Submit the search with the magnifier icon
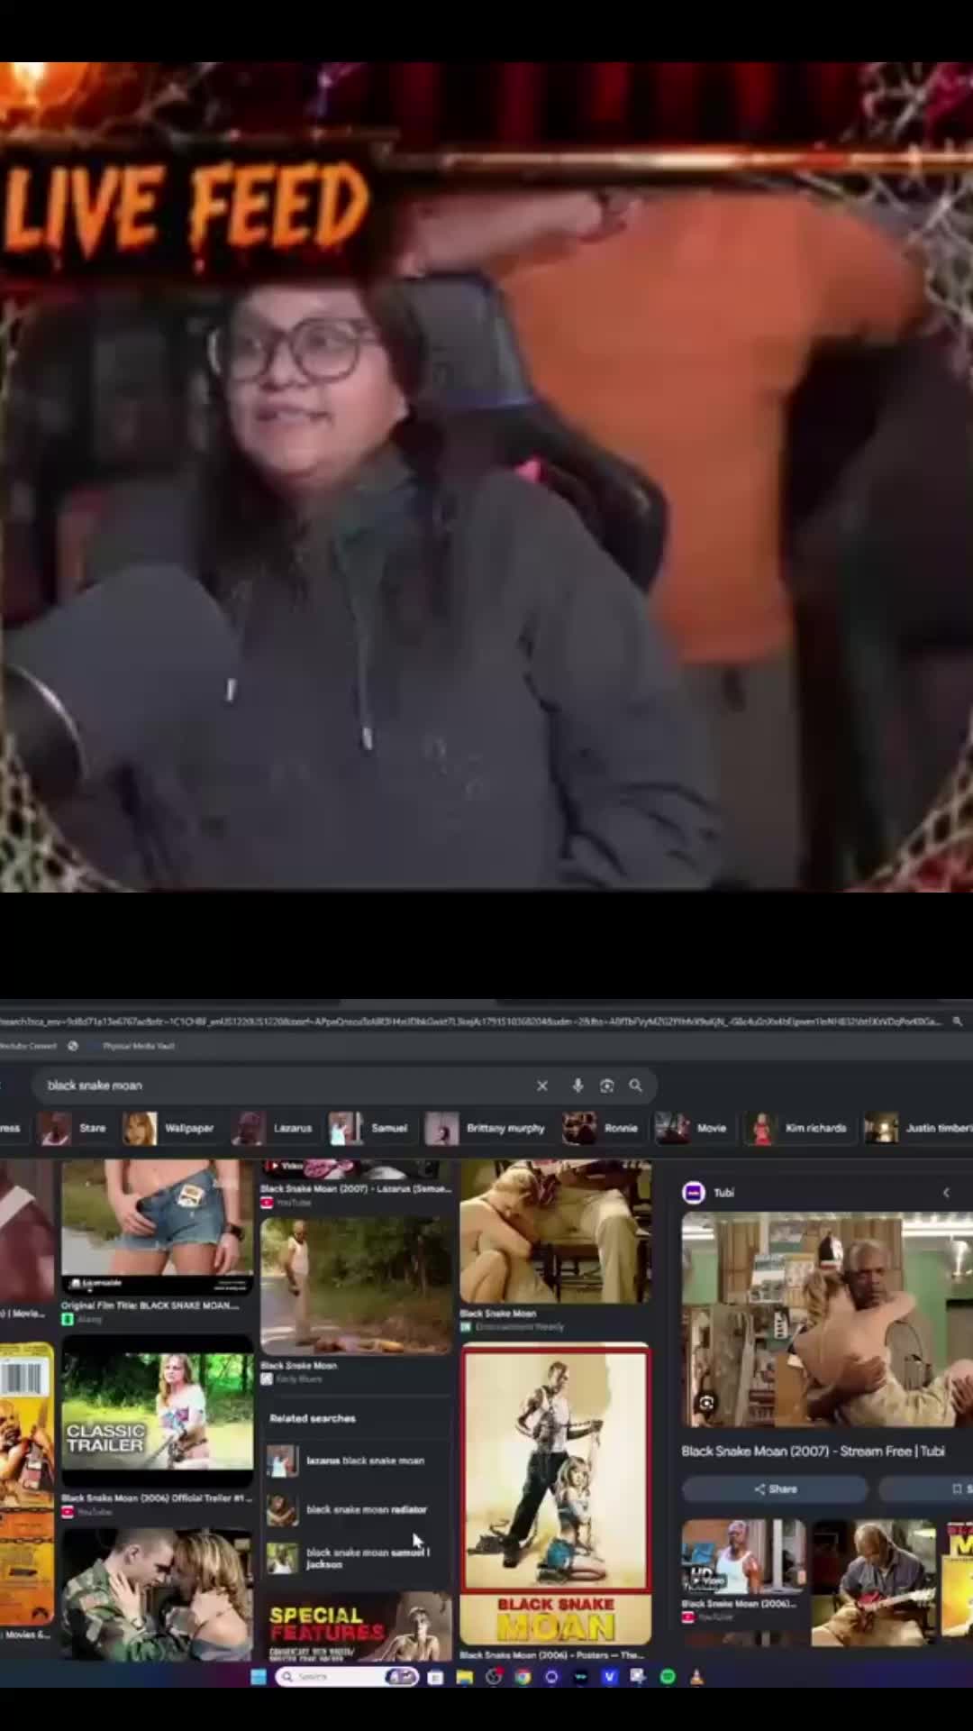 point(636,1085)
